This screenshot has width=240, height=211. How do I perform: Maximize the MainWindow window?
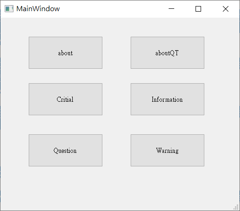(198, 9)
